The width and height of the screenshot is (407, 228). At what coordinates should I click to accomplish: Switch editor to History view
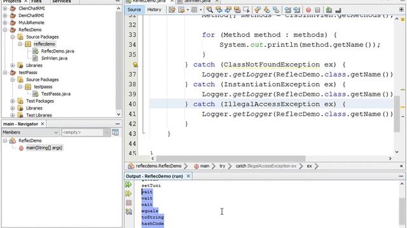[x=154, y=9]
